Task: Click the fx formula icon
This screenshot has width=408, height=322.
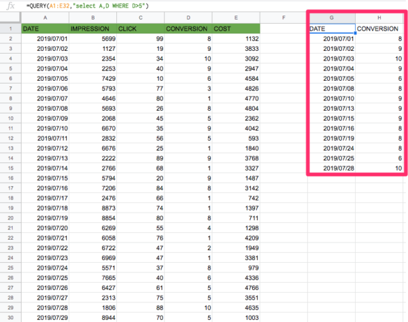Action: pyautogui.click(x=10, y=5)
